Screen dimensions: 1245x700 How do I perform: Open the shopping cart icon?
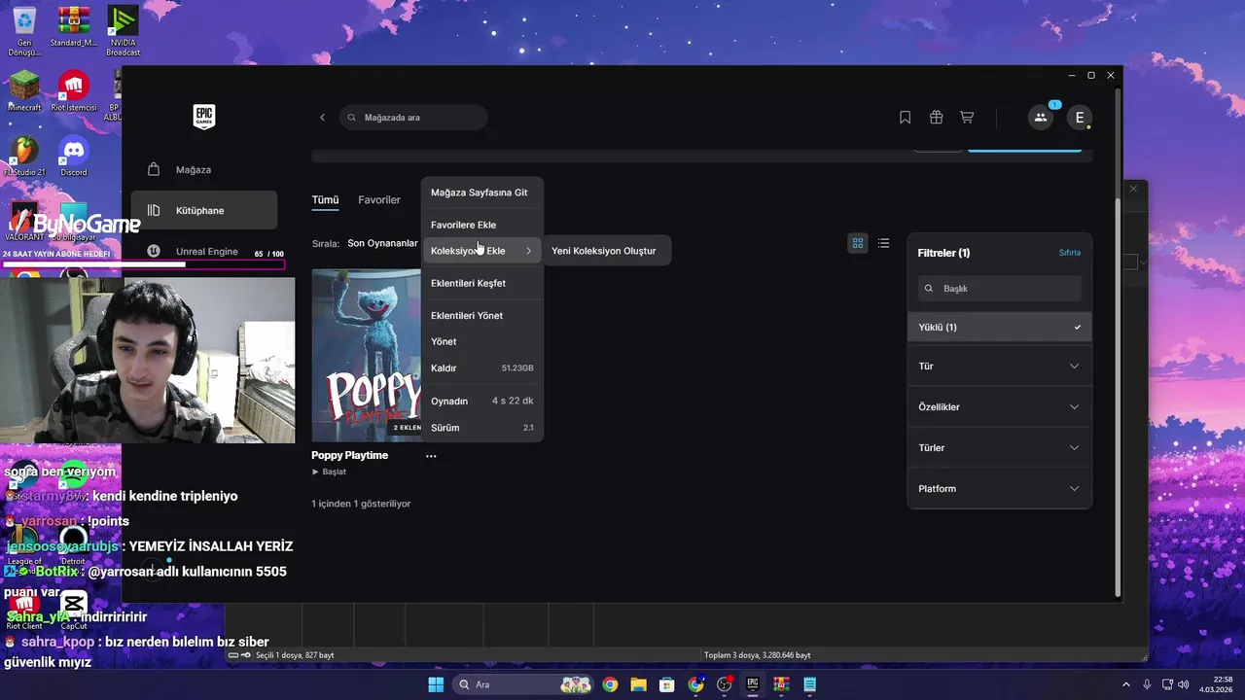pyautogui.click(x=967, y=118)
